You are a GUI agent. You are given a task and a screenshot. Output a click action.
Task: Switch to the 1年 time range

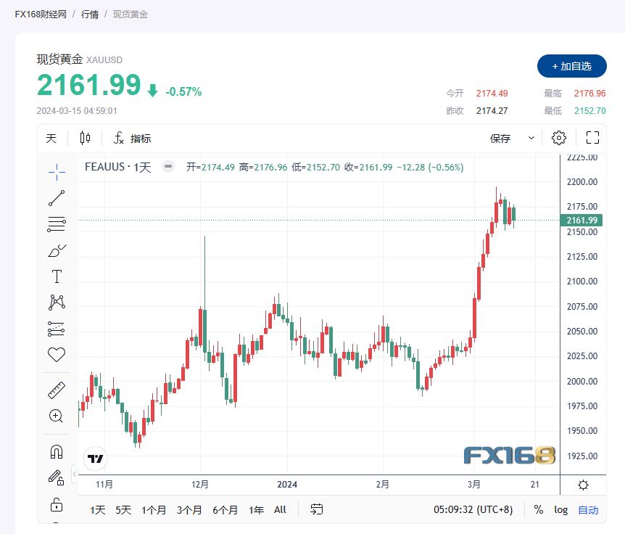(255, 510)
